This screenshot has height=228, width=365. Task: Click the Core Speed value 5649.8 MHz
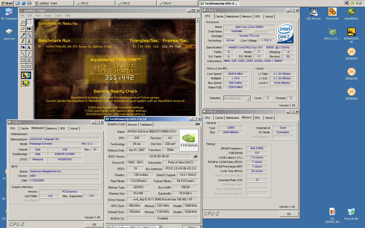click(236, 74)
